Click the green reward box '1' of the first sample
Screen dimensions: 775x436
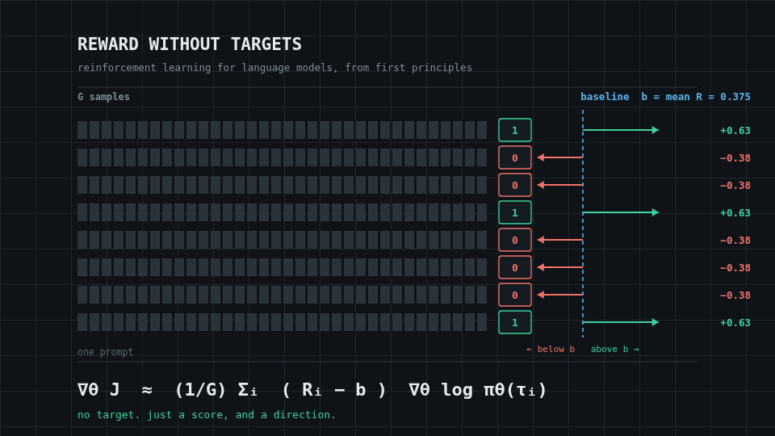click(515, 131)
